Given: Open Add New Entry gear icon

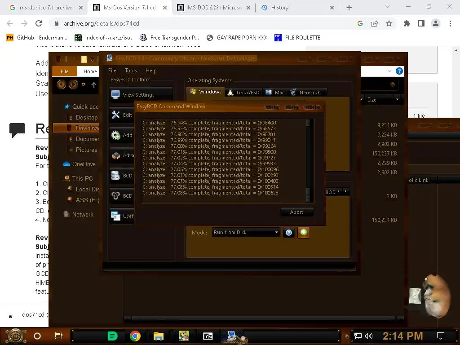Looking at the screenshot, I should [x=115, y=135].
